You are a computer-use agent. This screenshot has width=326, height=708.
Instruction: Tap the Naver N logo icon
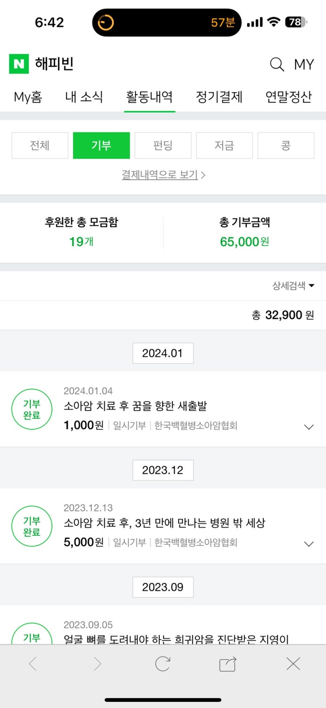(x=19, y=64)
